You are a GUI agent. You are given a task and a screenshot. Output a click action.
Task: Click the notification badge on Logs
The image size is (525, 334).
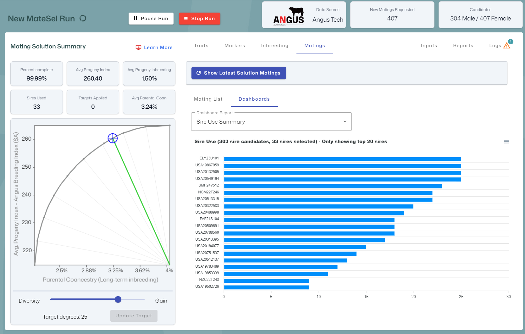pyautogui.click(x=511, y=42)
